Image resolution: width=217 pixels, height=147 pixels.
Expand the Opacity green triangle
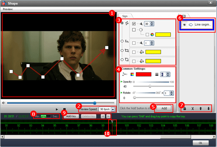coord(122,81)
